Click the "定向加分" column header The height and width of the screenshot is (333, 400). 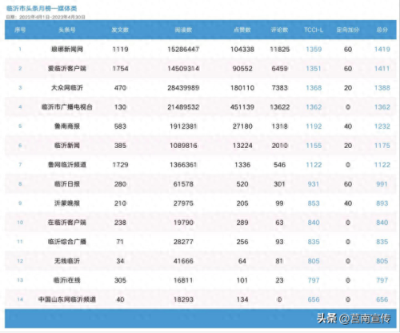pyautogui.click(x=348, y=30)
